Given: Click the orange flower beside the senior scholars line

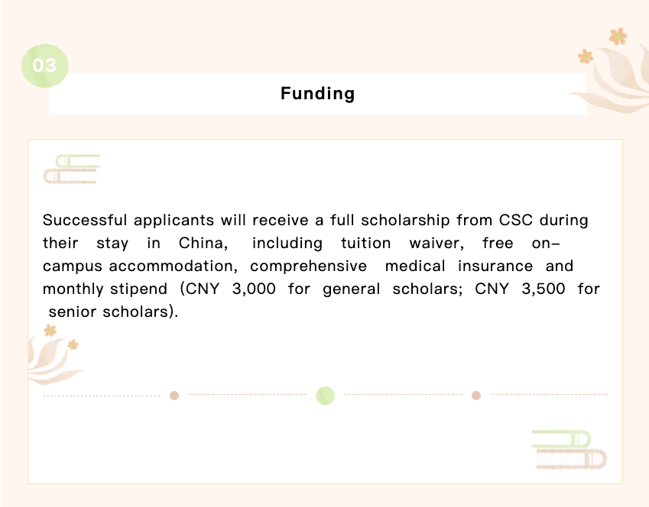Looking at the screenshot, I should click(50, 331).
